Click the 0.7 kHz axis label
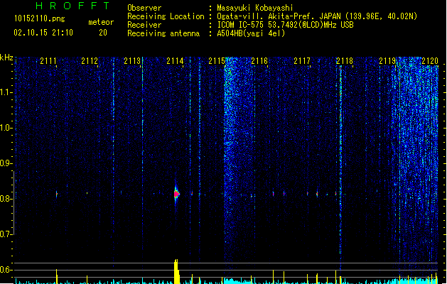The image size is (447, 284). (x=6, y=234)
